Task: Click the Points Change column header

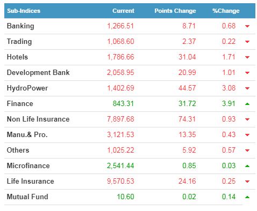Action: [175, 11]
